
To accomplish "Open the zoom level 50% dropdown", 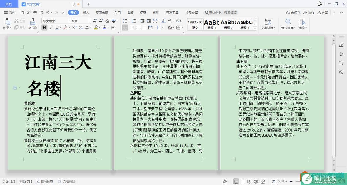I will click(286, 181).
